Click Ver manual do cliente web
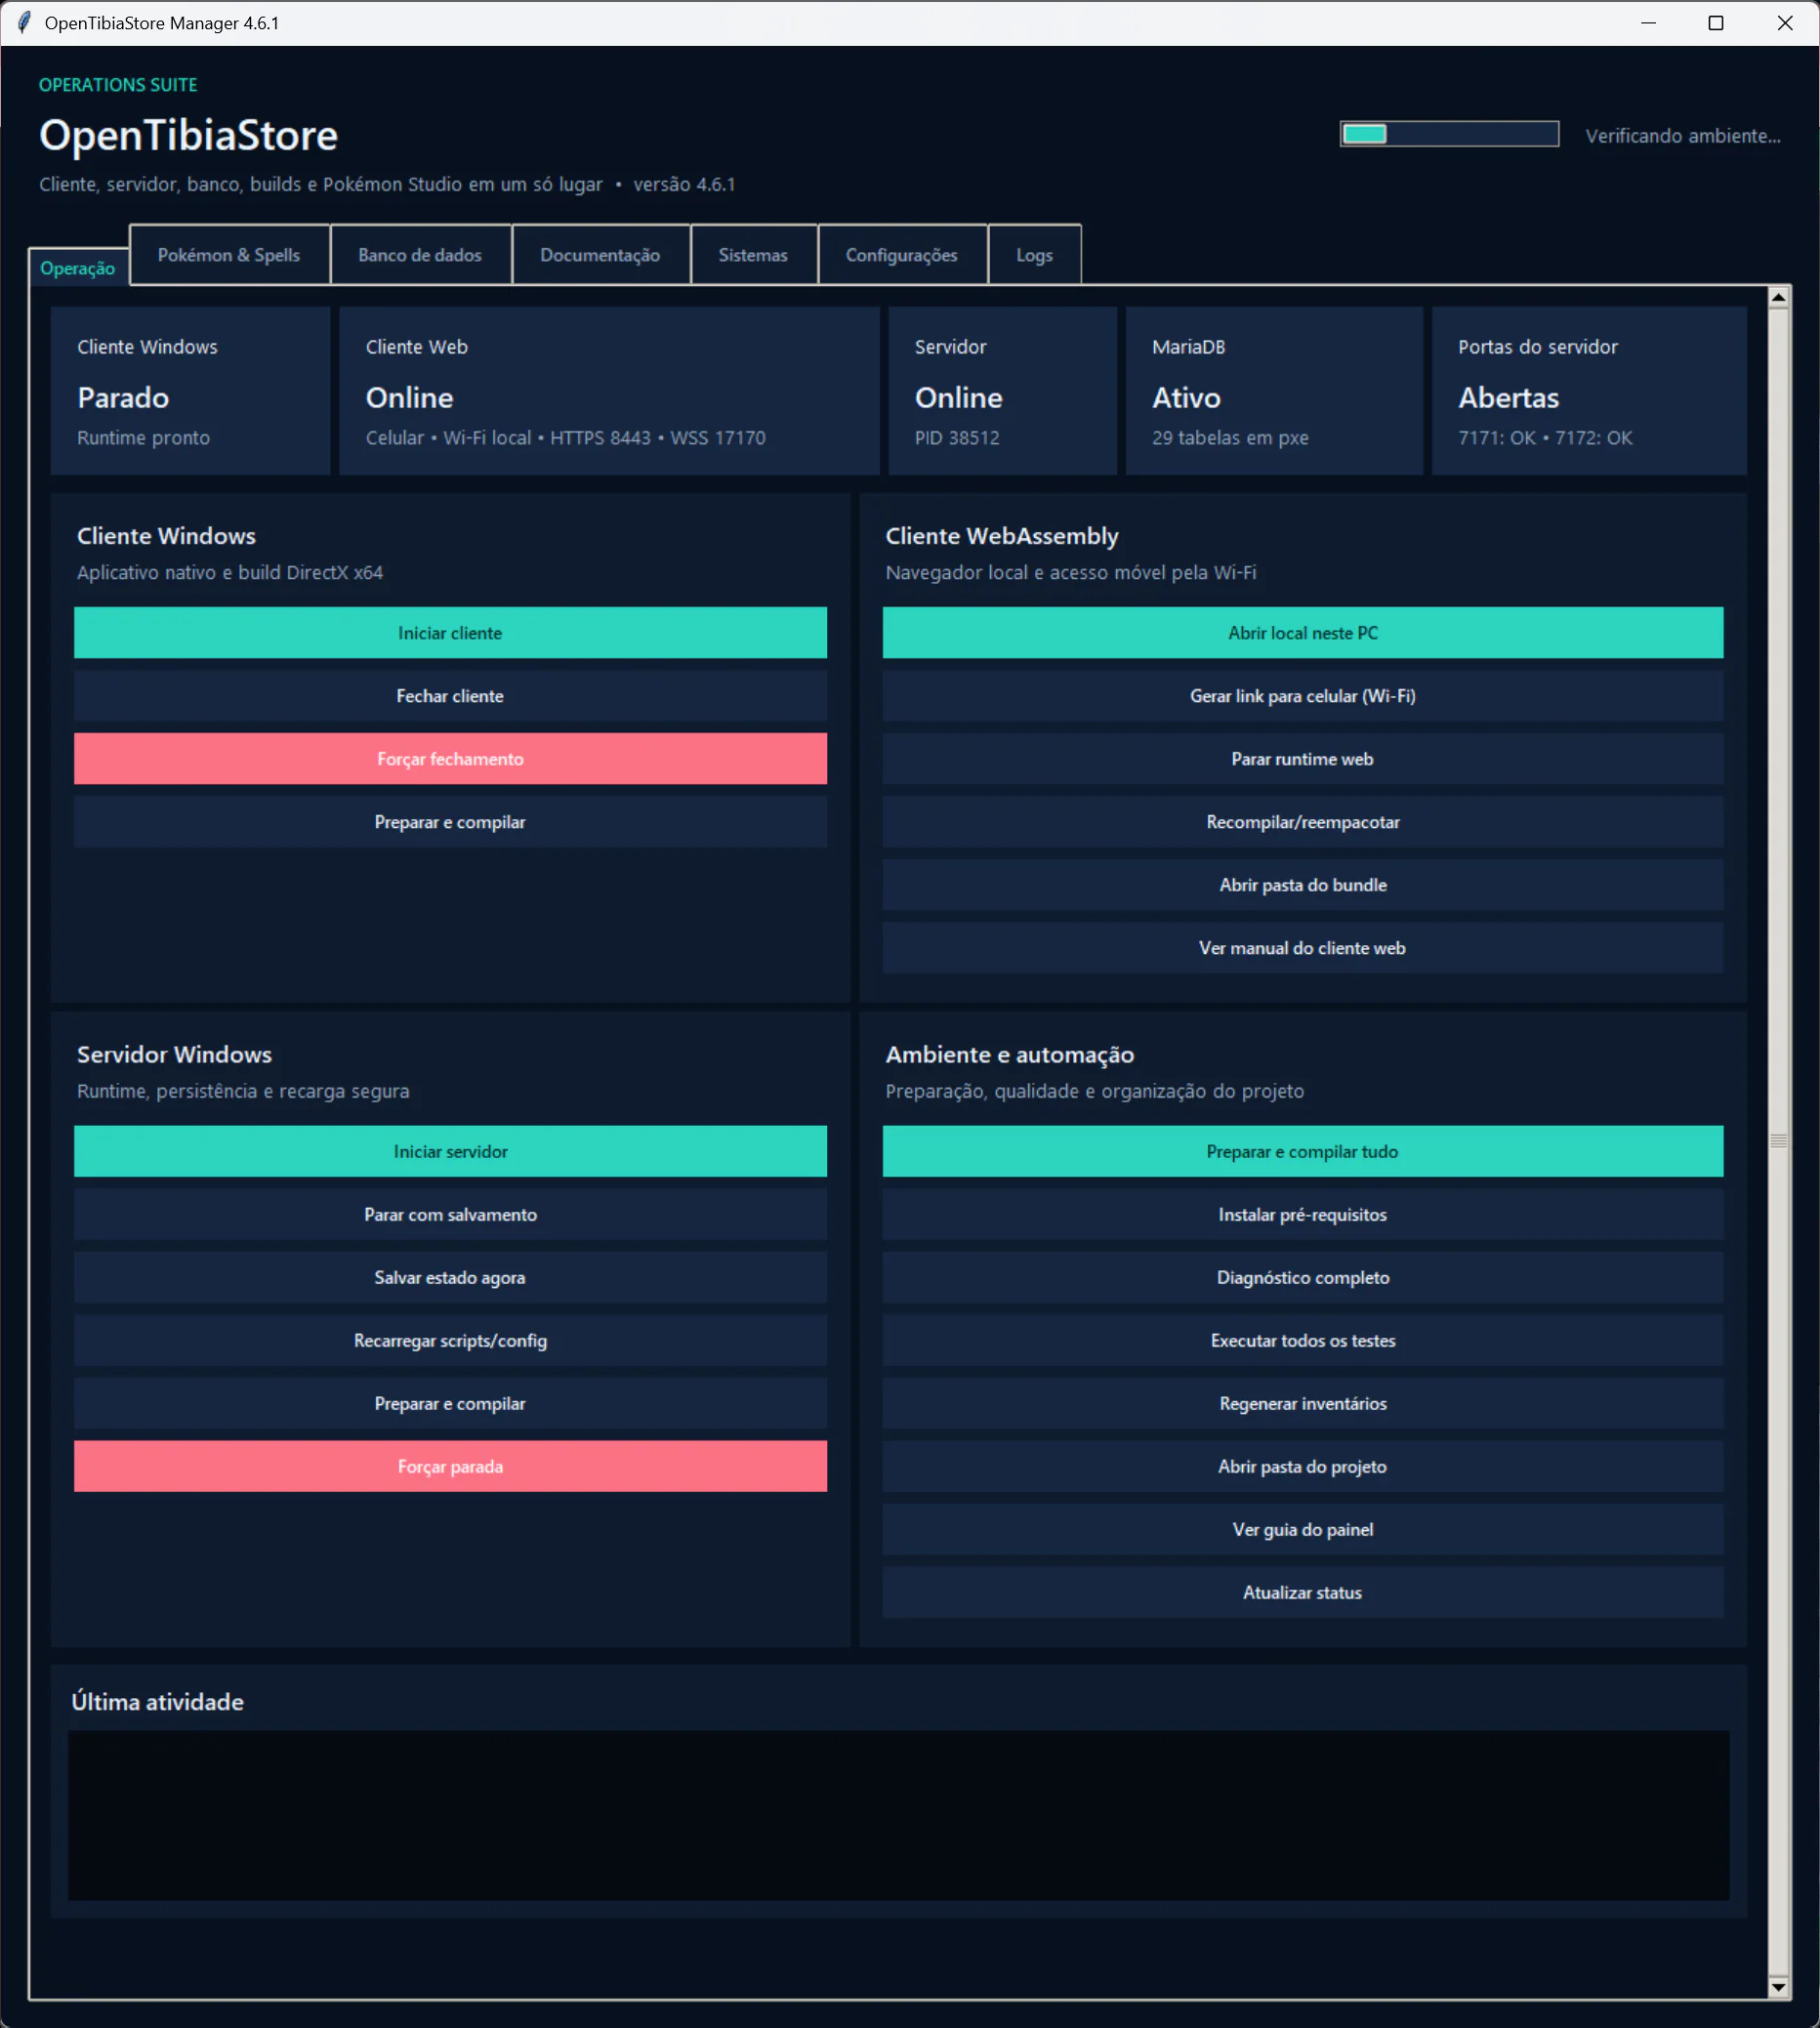Viewport: 1820px width, 2028px height. click(1303, 948)
